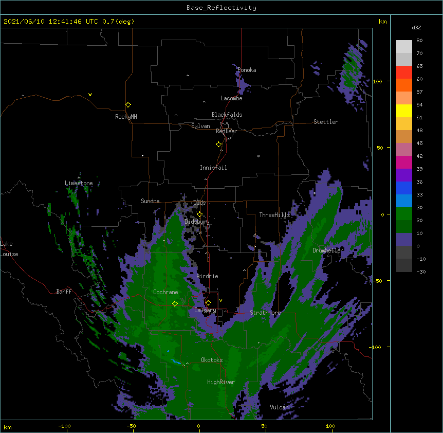
Task: Select the Vulcan label
Action: tap(279, 407)
